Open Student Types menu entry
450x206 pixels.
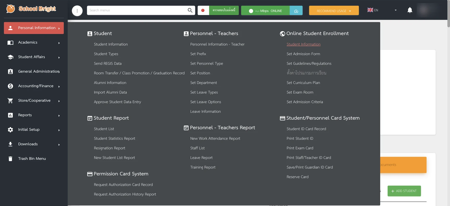pos(106,54)
